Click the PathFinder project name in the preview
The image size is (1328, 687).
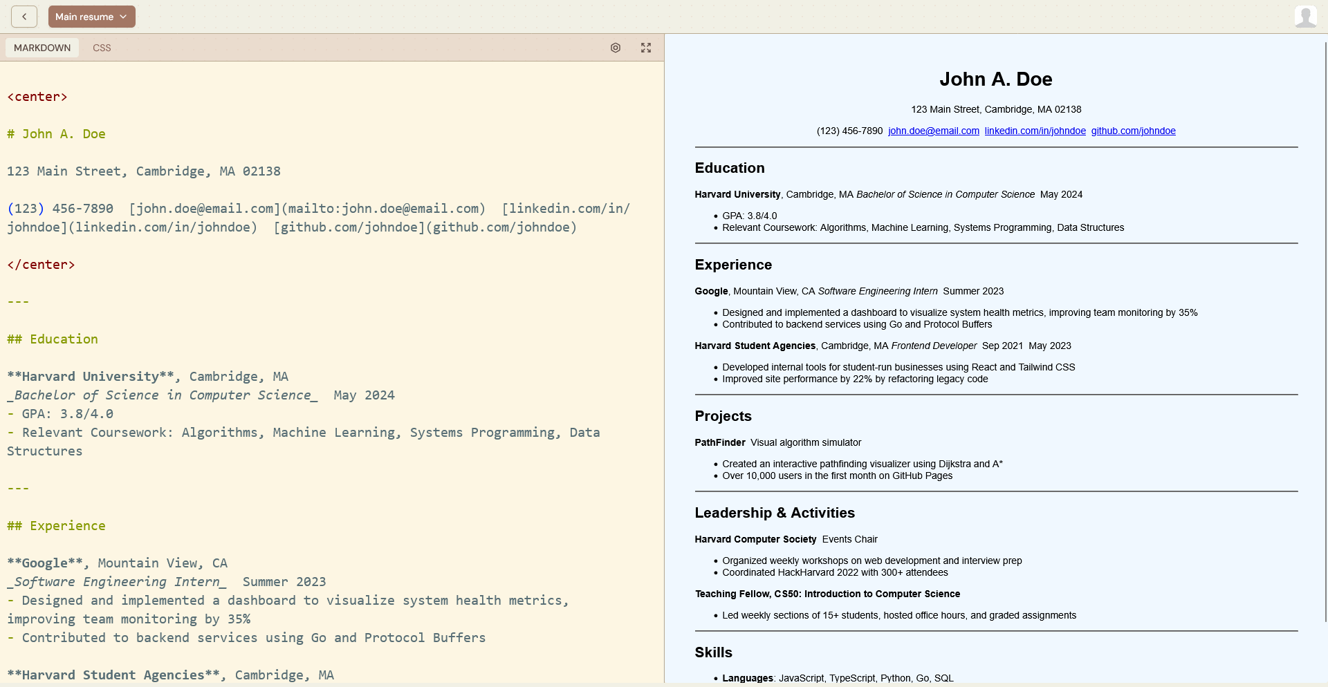tap(719, 442)
